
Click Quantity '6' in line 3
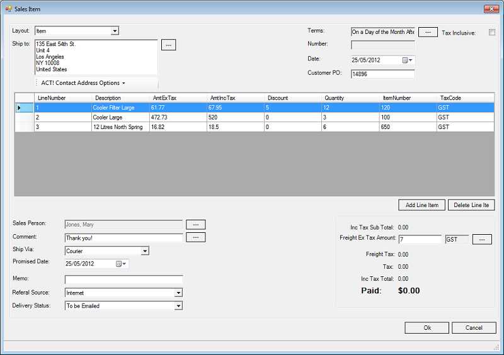pyautogui.click(x=350, y=127)
